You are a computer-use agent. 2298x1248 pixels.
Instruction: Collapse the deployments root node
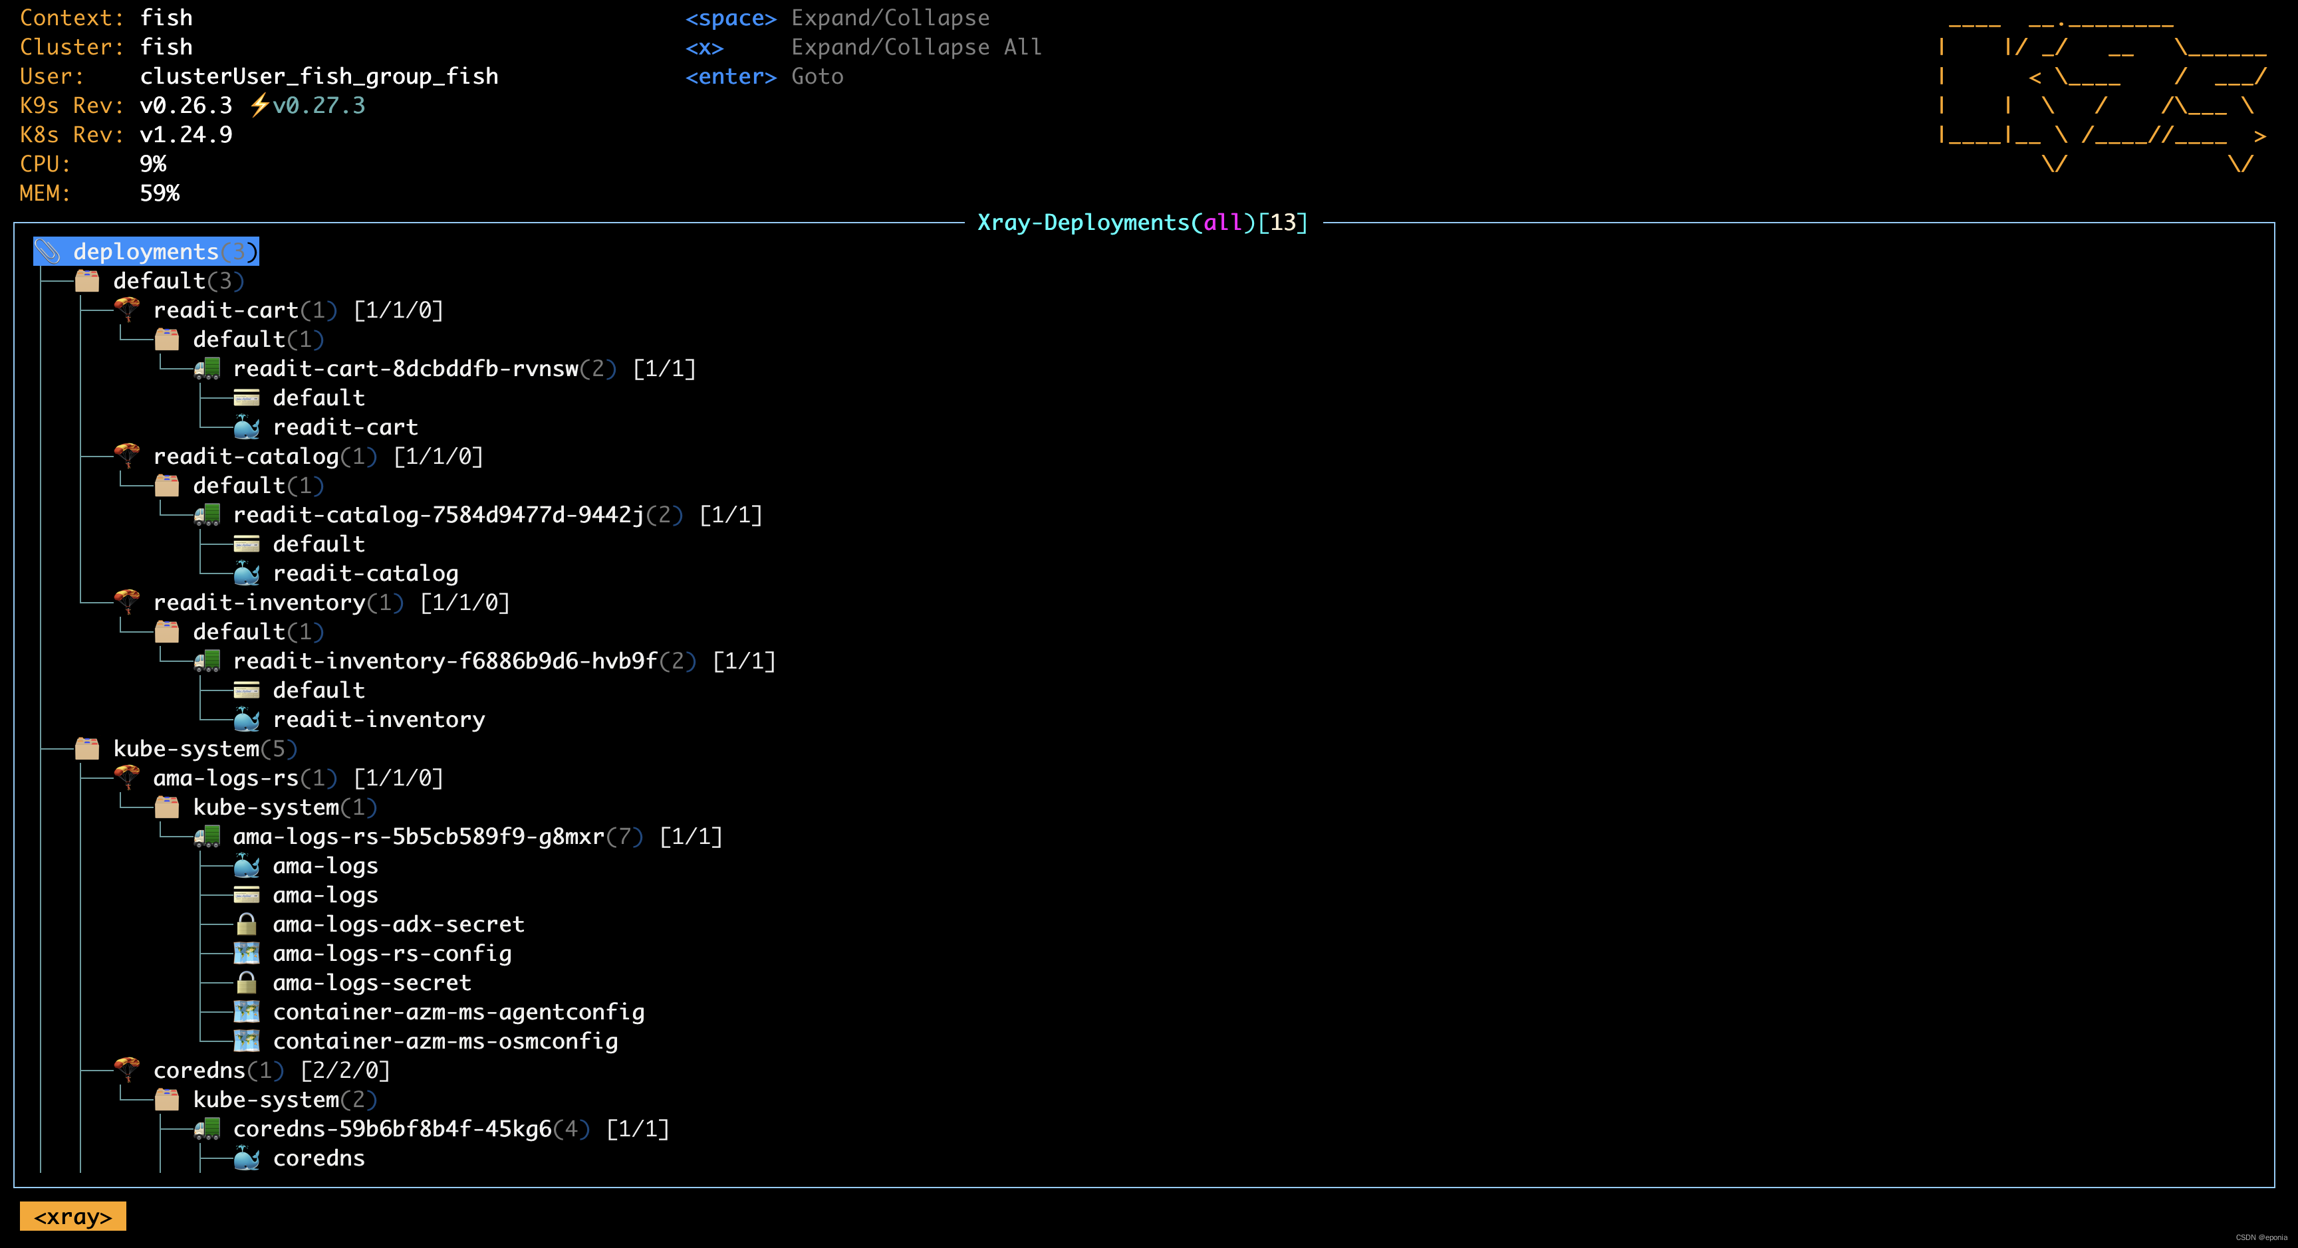146,251
